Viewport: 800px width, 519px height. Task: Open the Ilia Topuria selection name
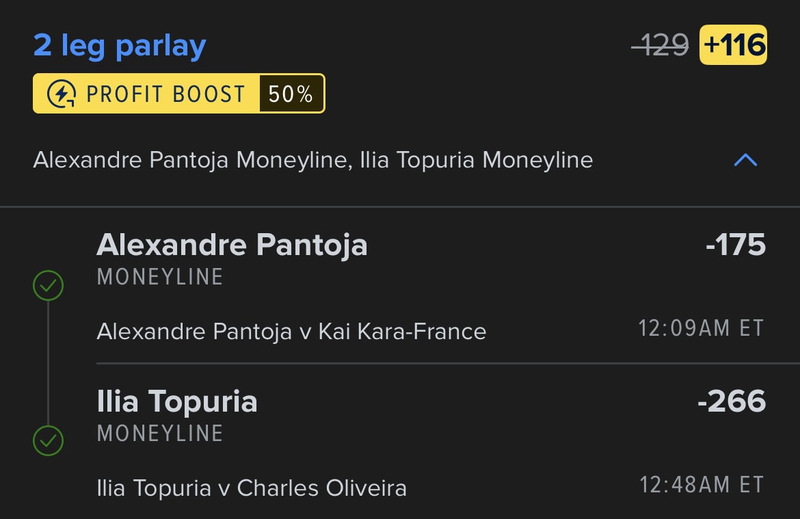pyautogui.click(x=177, y=401)
